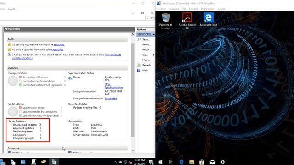Follow approved link for 42 critical updates

tap(58, 49)
